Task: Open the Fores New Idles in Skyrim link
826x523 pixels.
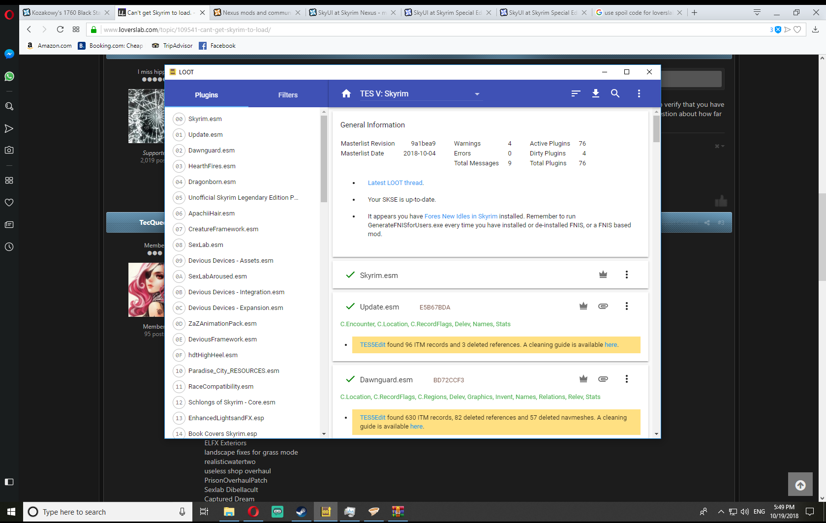Action: click(461, 216)
